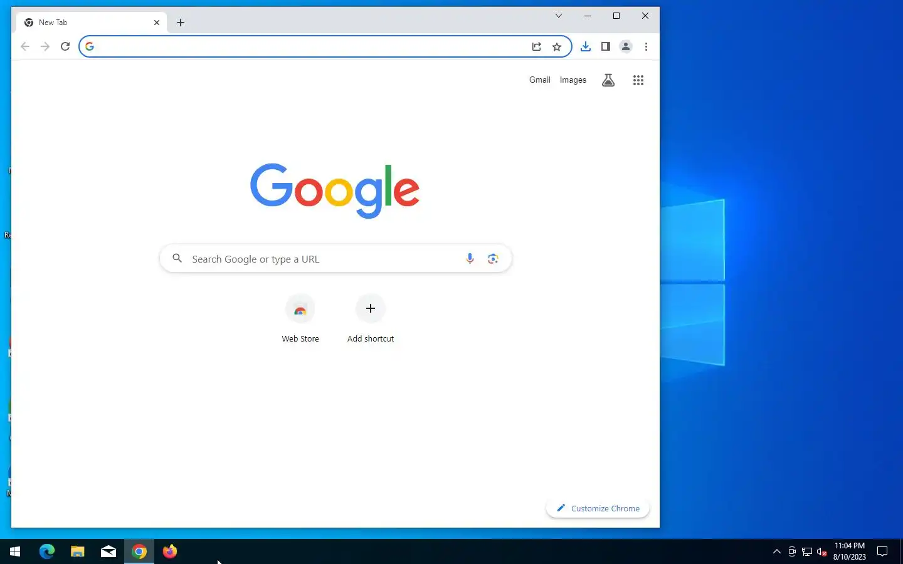
Task: Expand the tab search chevron
Action: (559, 16)
